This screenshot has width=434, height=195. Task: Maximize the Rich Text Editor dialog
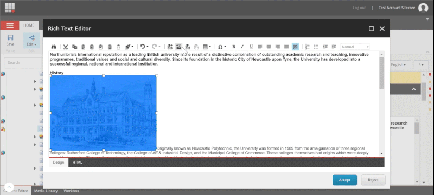[x=372, y=29]
